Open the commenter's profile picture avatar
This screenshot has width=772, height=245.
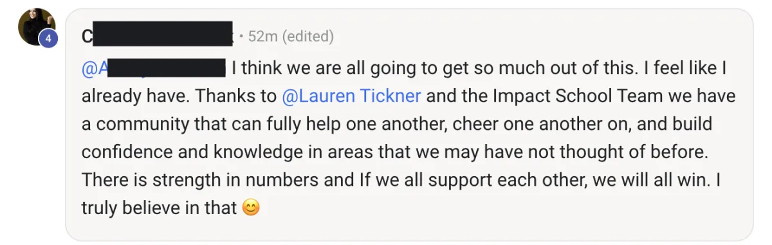36,27
